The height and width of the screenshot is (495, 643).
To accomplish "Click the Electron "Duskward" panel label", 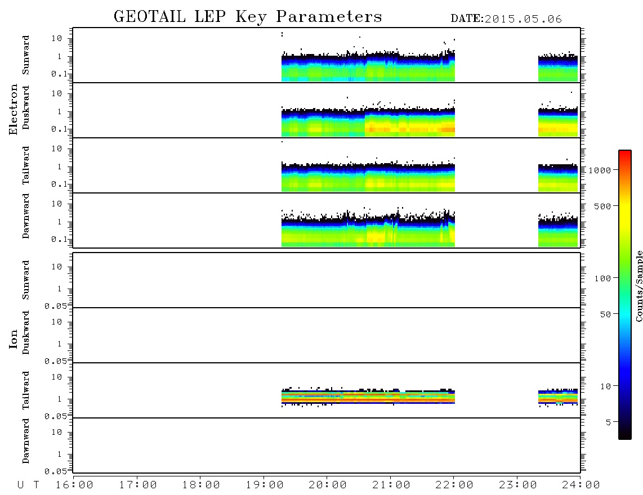I will (x=26, y=107).
